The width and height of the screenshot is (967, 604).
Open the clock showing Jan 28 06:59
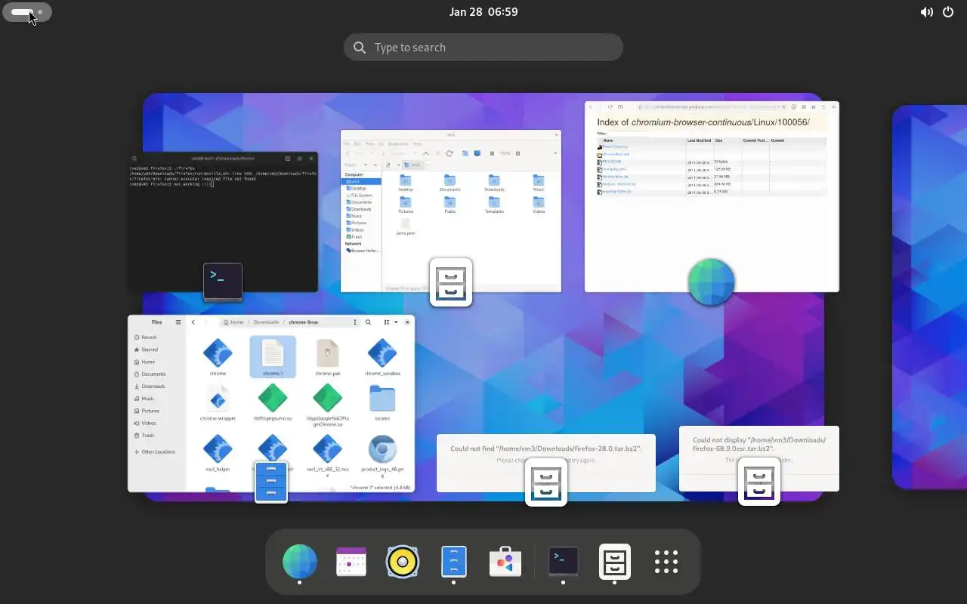(483, 12)
